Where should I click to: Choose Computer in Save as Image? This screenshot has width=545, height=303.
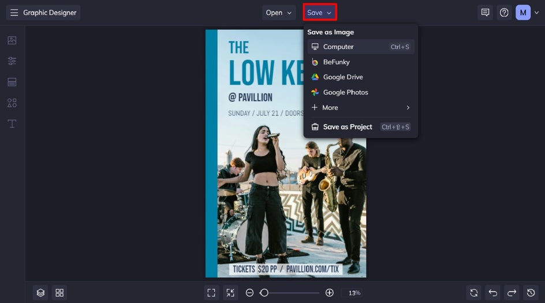point(361,47)
